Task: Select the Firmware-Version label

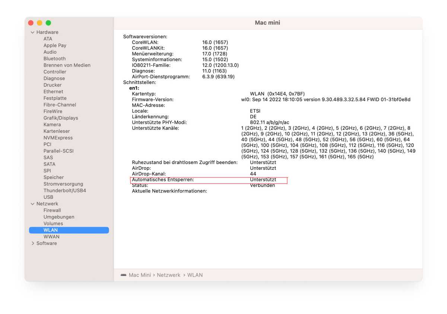Action: pyautogui.click(x=153, y=100)
